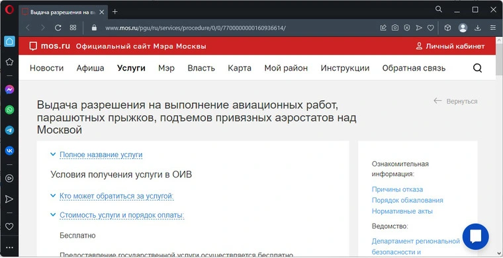
Task: Open the Услуги menu item
Action: click(x=131, y=68)
